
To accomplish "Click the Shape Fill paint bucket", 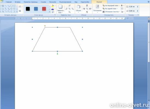I will [53, 6].
